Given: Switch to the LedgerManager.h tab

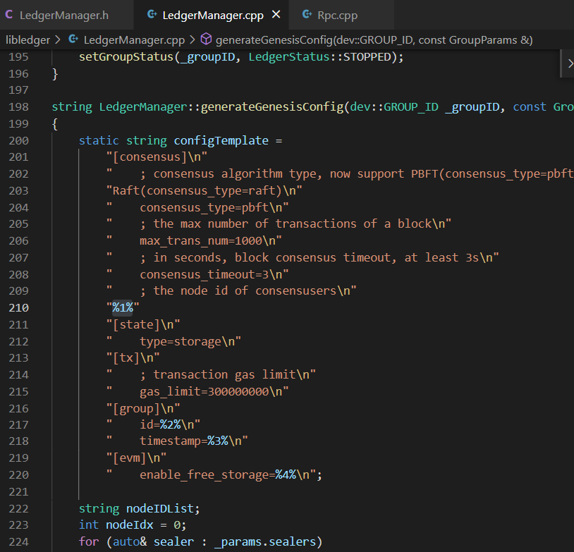Looking at the screenshot, I should pos(64,15).
